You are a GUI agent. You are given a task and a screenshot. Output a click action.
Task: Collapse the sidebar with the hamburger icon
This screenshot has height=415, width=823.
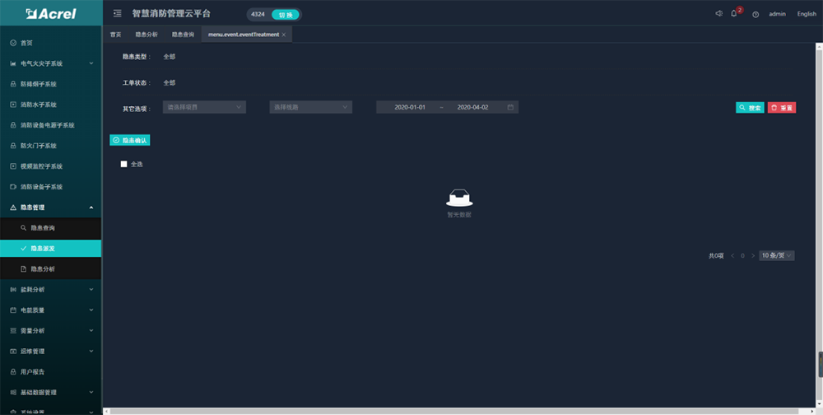(x=117, y=13)
